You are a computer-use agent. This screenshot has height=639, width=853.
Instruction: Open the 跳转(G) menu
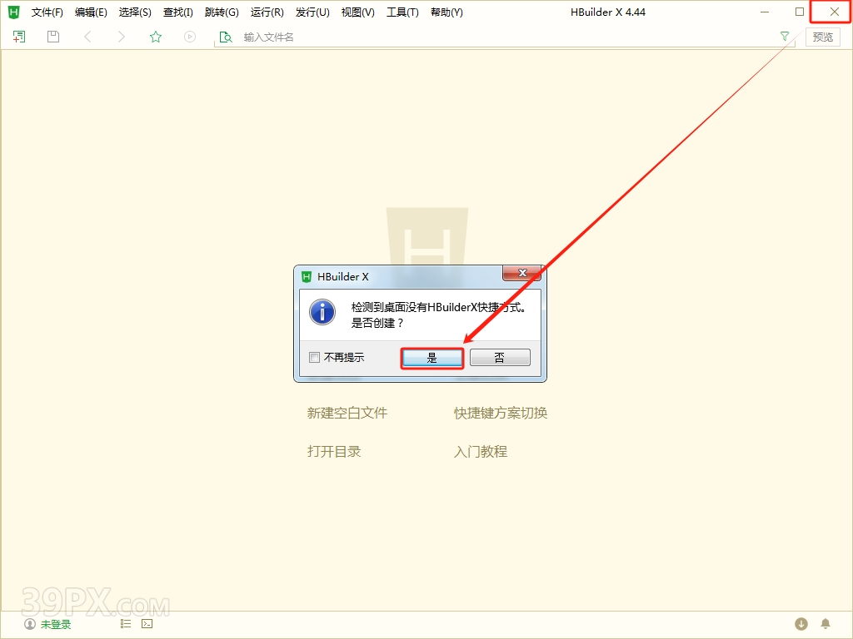(222, 12)
